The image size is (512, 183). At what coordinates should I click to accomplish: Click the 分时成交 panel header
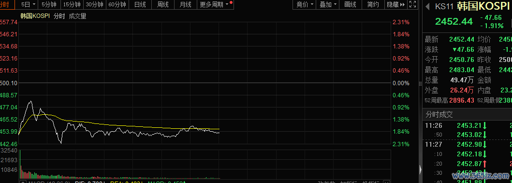click(x=439, y=114)
